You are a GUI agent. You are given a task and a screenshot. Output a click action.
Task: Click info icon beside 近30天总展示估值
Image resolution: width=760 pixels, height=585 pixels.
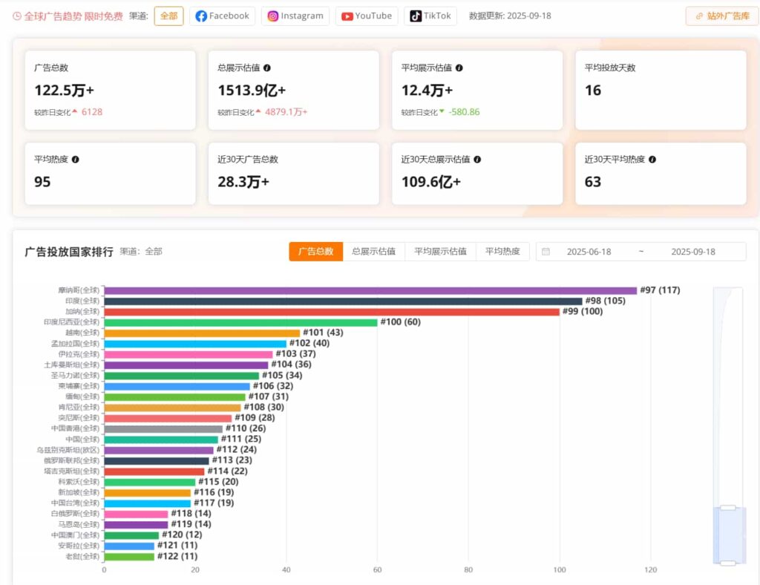pos(476,160)
